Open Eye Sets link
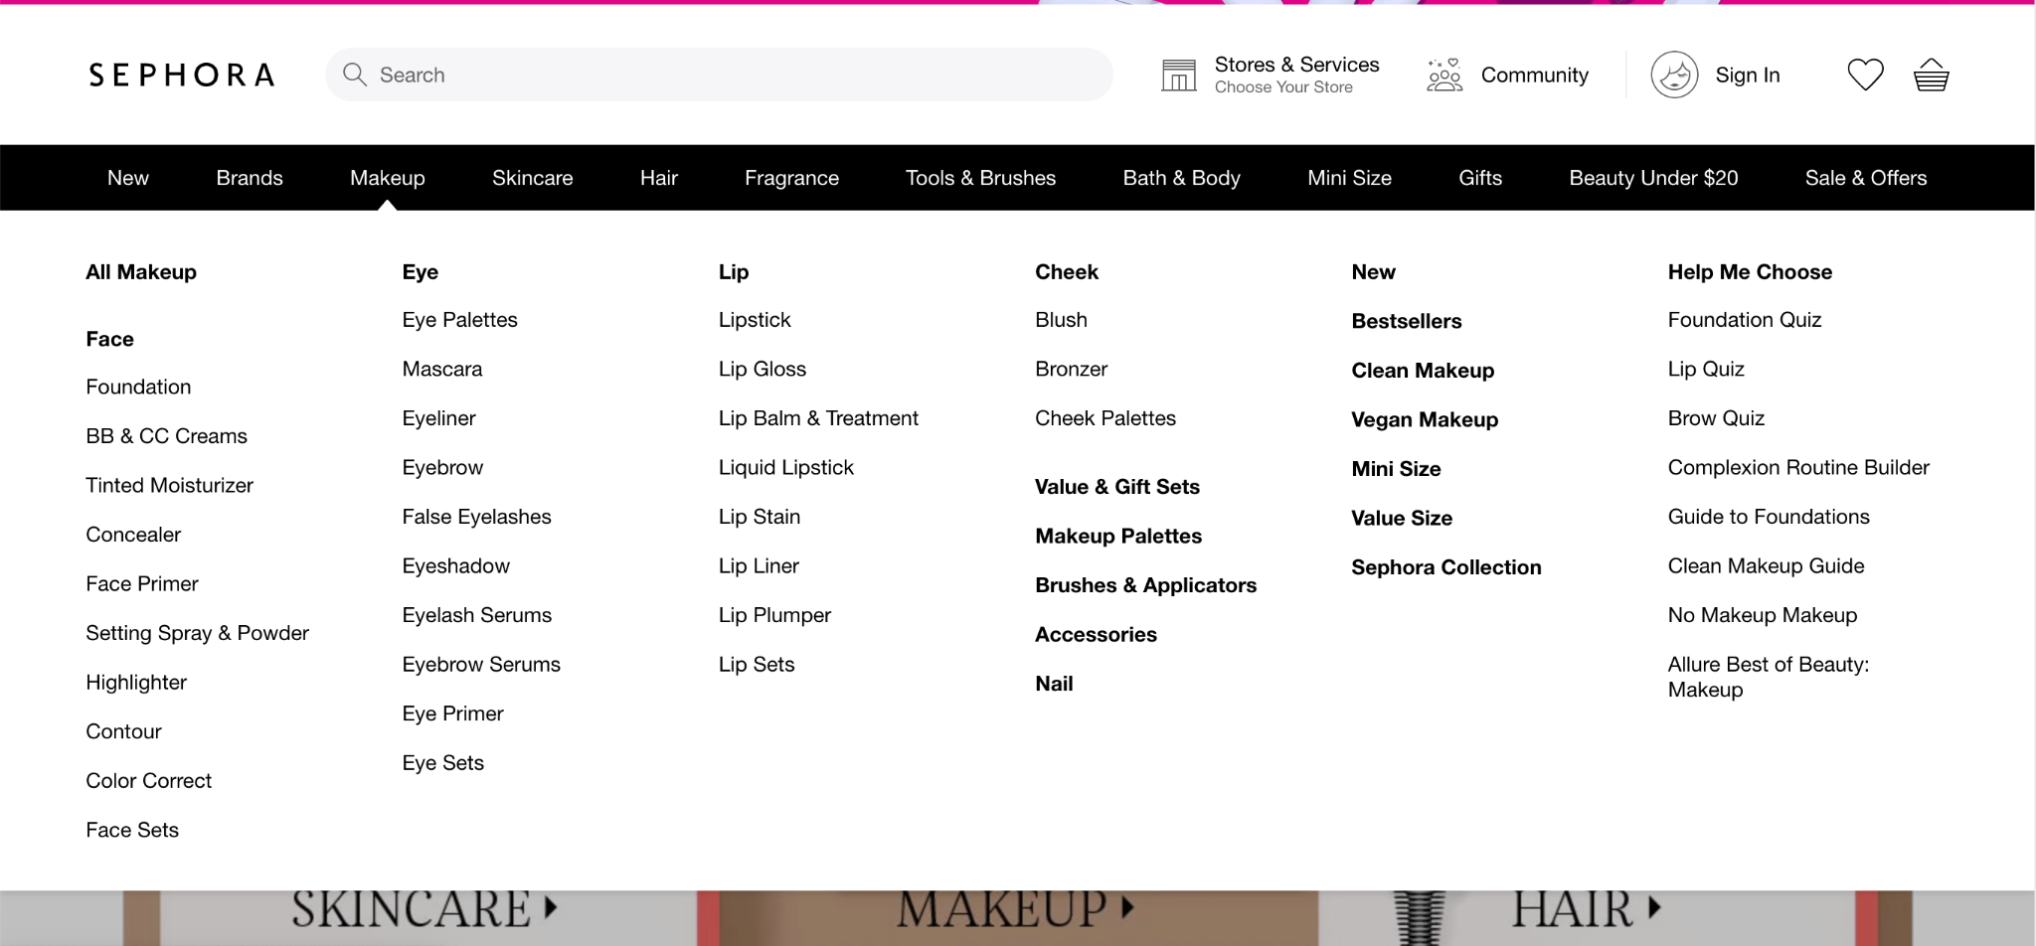The height and width of the screenshot is (946, 2036). (x=442, y=763)
